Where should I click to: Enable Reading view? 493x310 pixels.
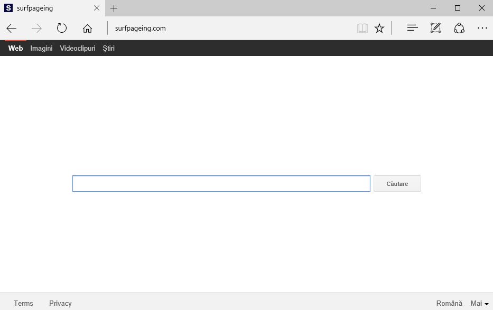[x=362, y=27]
